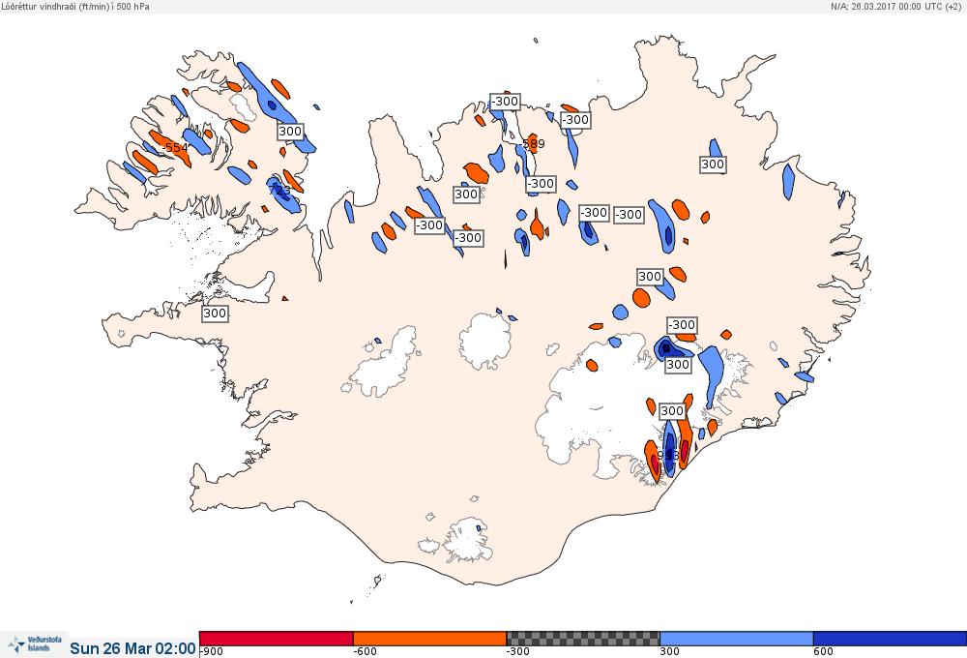Pick the grey checkered colour bar segment
Viewport: 967px width, 658px height.
(583, 639)
